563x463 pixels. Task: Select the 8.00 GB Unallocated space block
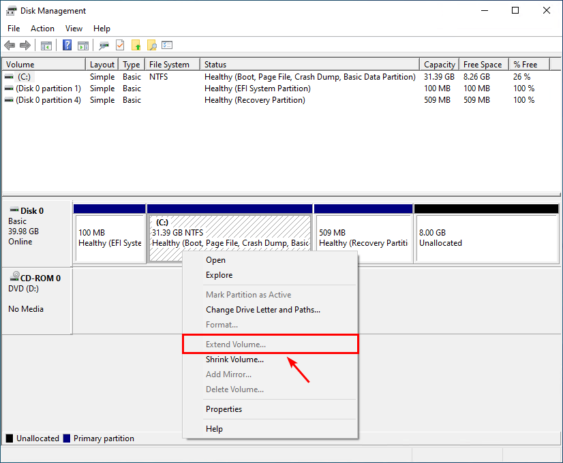click(487, 234)
